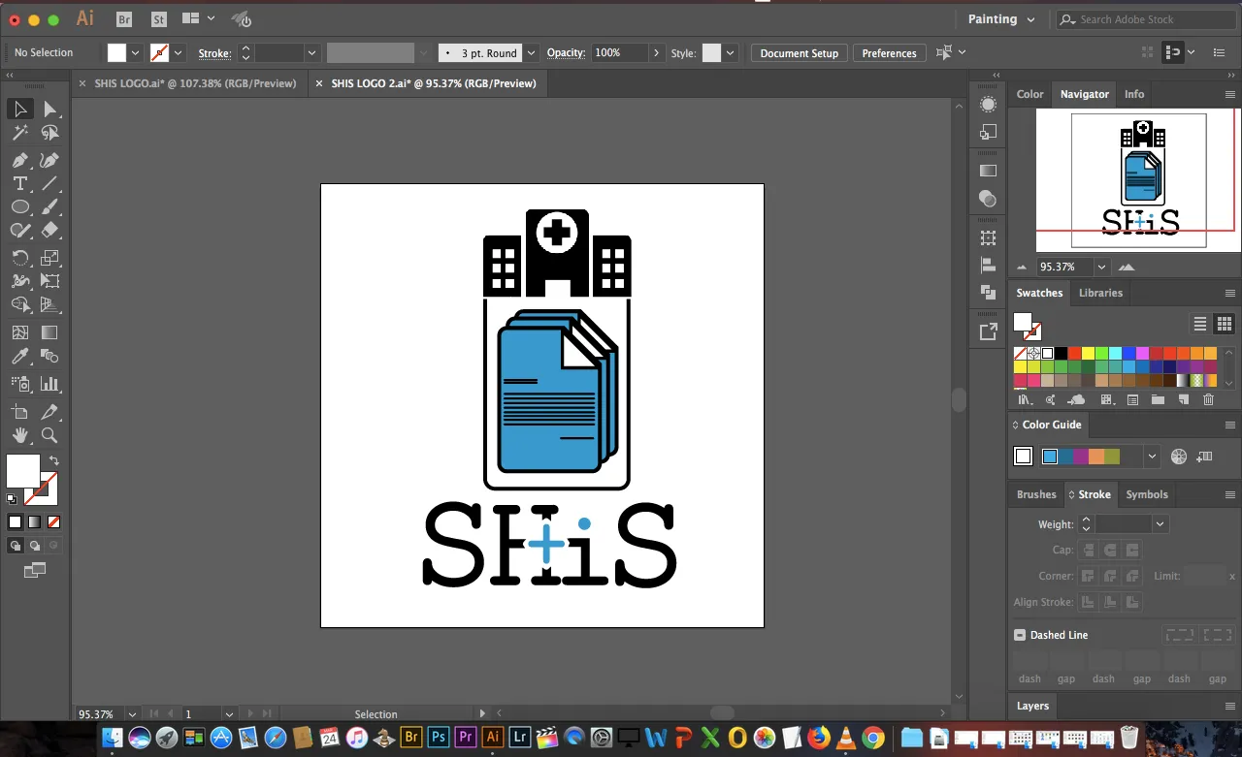Enable the Dashed Line checkbox
Image resolution: width=1242 pixels, height=757 pixels.
tap(1020, 635)
